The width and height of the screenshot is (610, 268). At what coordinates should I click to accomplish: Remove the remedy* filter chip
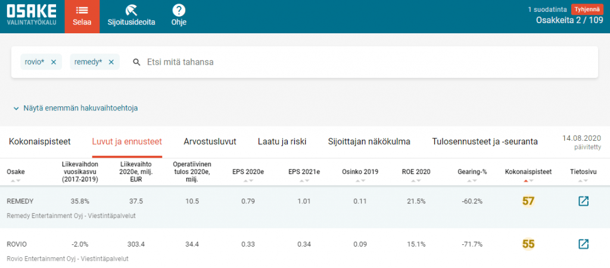pyautogui.click(x=111, y=62)
